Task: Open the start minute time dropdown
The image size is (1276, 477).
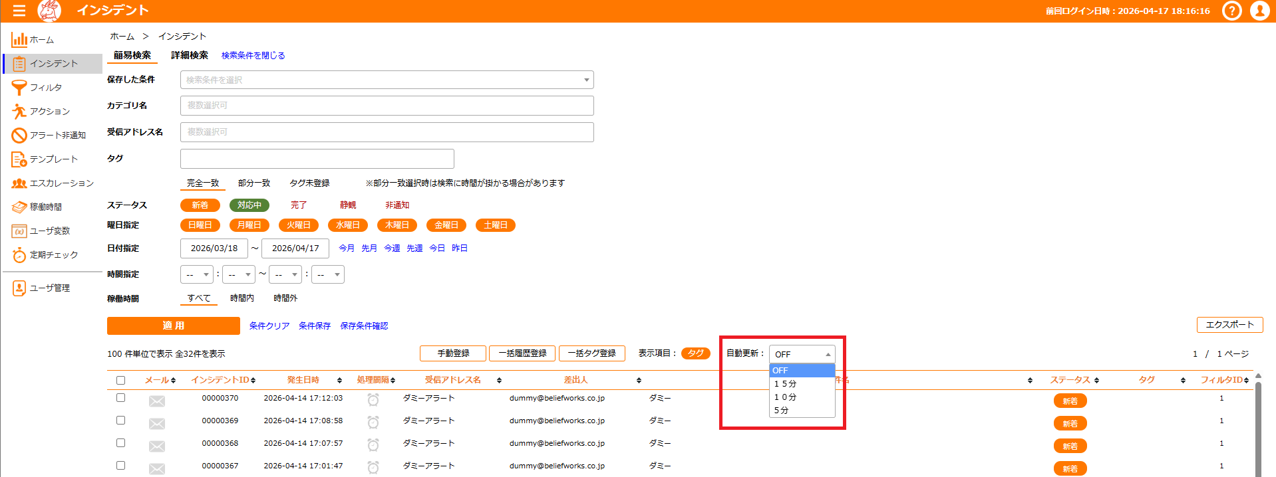Action: (x=239, y=274)
